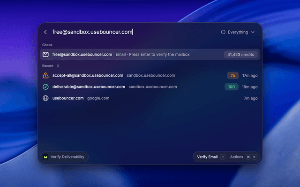Click the globe icon for usebouncer.com
This screenshot has width=300, height=187.
click(x=45, y=98)
